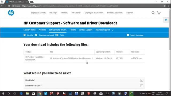171x96 pixels.
Task: Open Photoshop from the taskbar
Action: (x=70, y=94)
